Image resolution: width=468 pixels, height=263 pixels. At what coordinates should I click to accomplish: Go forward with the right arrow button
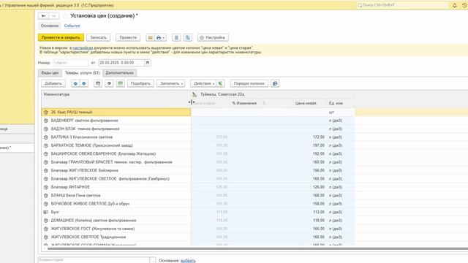(x=53, y=16)
